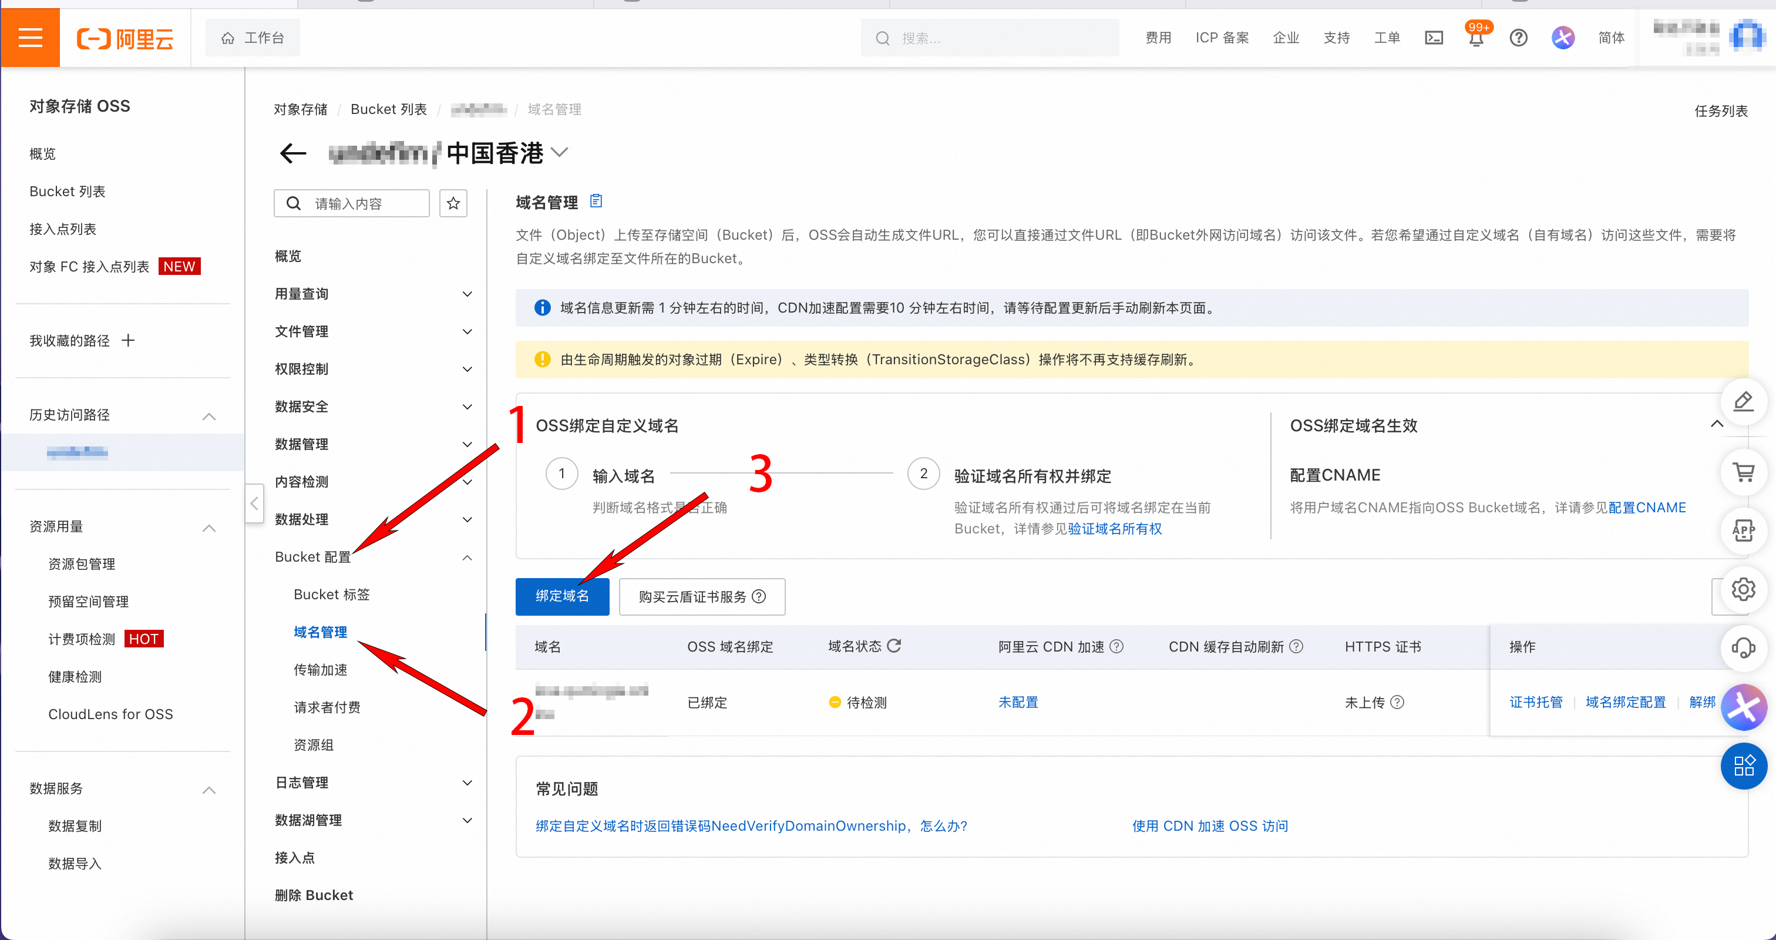
Task: Collapse the OSS binding guide panel
Action: 1717,424
